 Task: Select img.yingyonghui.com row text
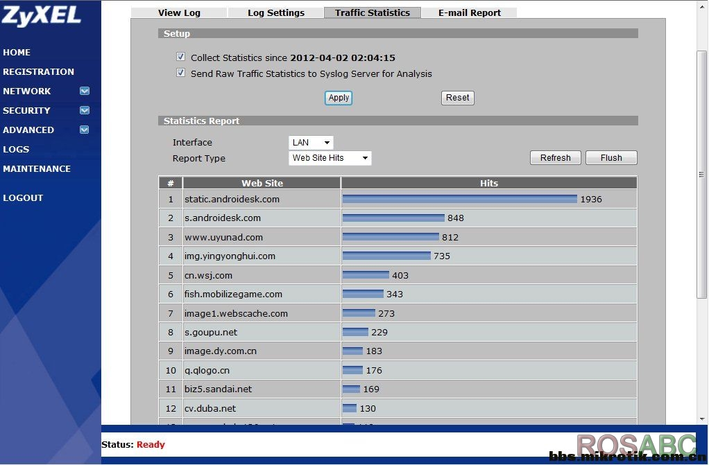pyautogui.click(x=230, y=256)
